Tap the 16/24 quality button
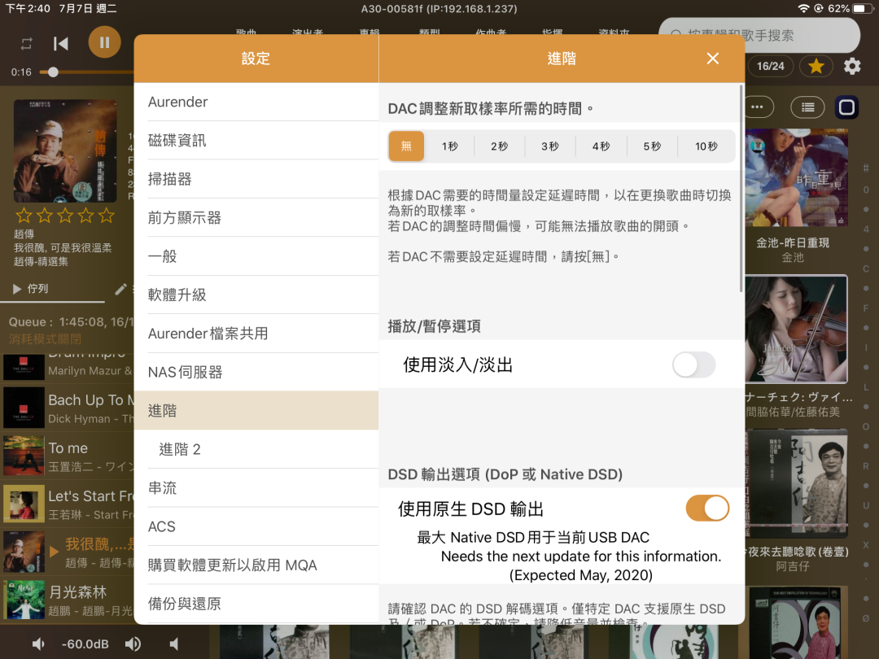Image resolution: width=879 pixels, height=659 pixels. coord(770,66)
